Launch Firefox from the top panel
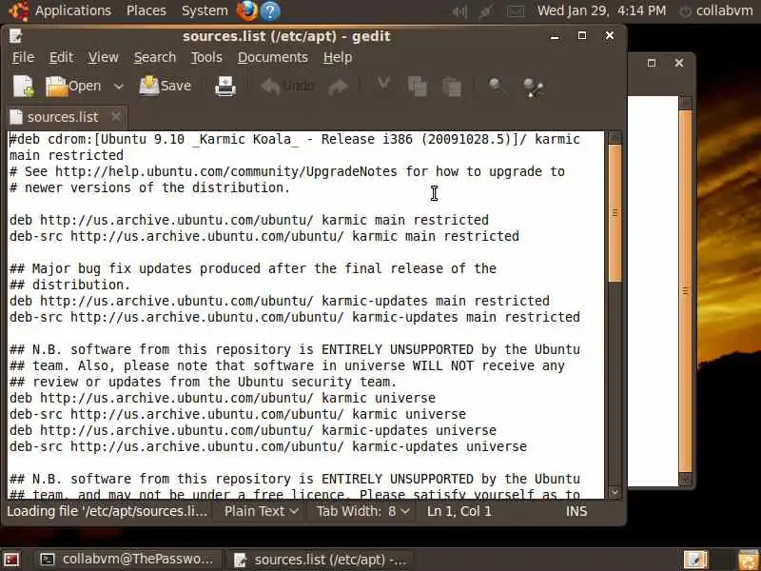This screenshot has width=761, height=571. (247, 10)
